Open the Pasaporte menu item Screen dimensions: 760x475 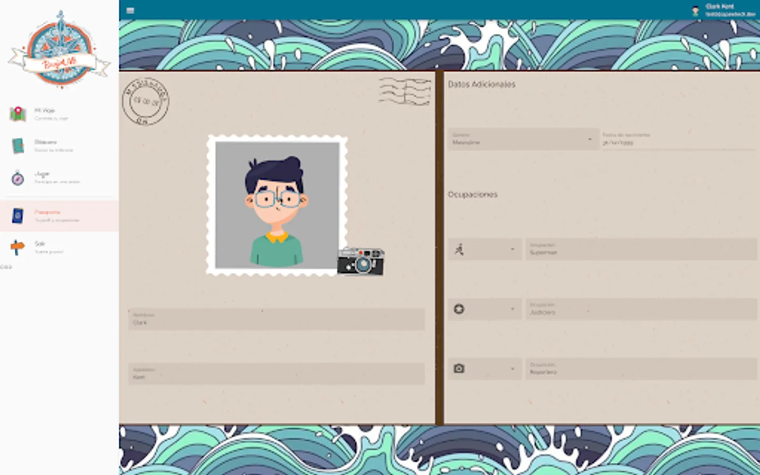click(59, 216)
